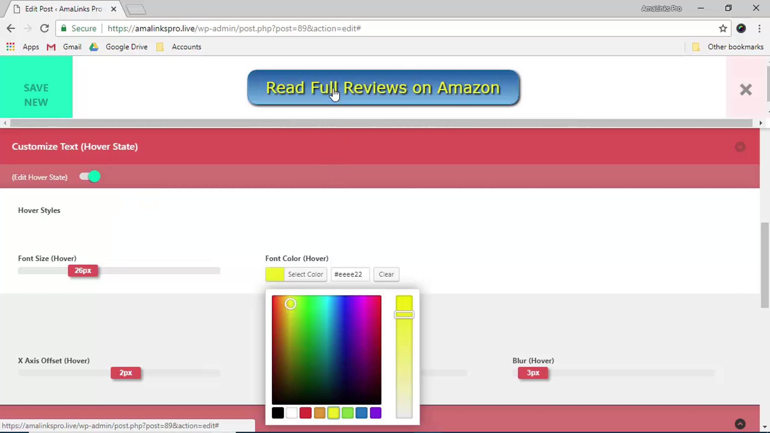Close the button editor with X icon
The image size is (770, 433).
(x=746, y=89)
